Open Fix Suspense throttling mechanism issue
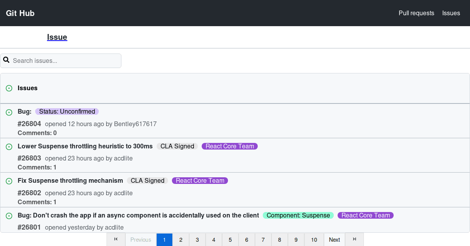The image size is (470, 246). [x=70, y=180]
